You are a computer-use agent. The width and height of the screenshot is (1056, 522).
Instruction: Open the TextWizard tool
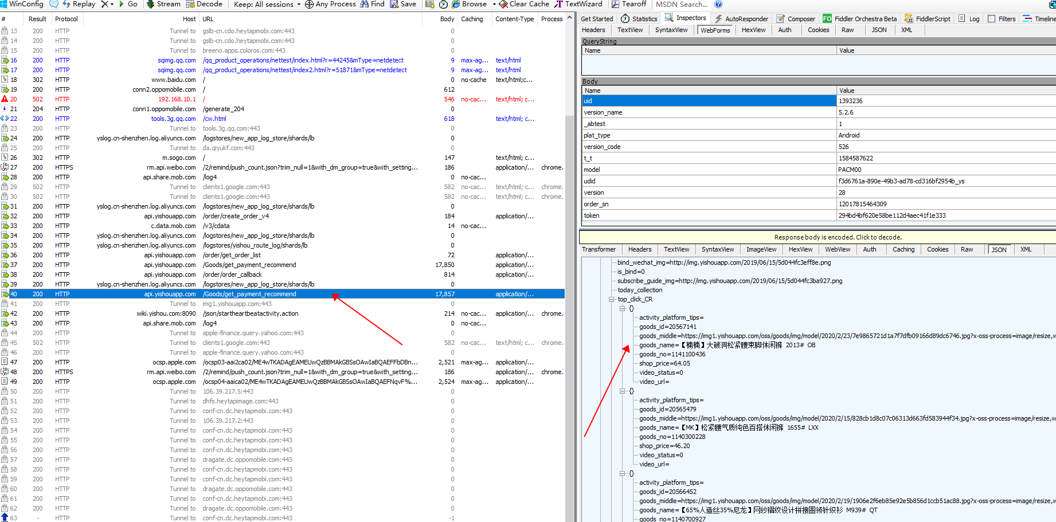point(578,4)
